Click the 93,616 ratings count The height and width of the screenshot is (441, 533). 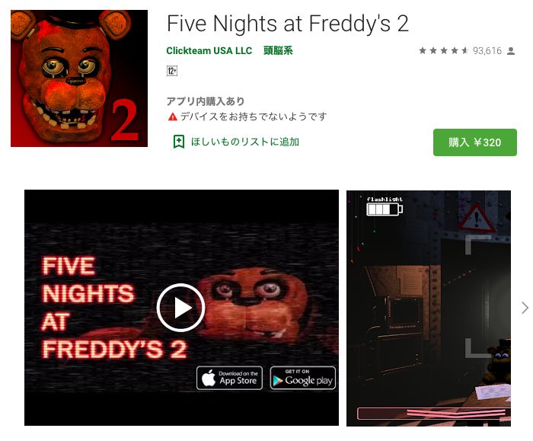(x=487, y=51)
